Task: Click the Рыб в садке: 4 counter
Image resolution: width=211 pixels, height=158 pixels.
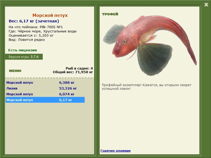Action: (x=79, y=68)
